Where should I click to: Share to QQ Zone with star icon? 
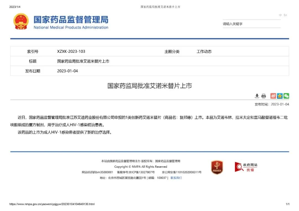tap(280, 96)
